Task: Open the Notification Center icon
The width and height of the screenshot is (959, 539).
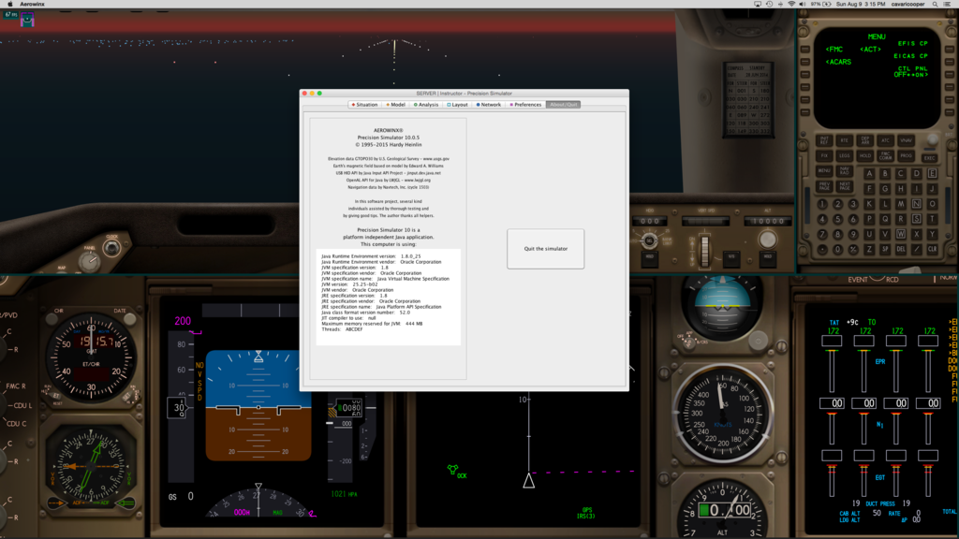Action: click(x=947, y=4)
